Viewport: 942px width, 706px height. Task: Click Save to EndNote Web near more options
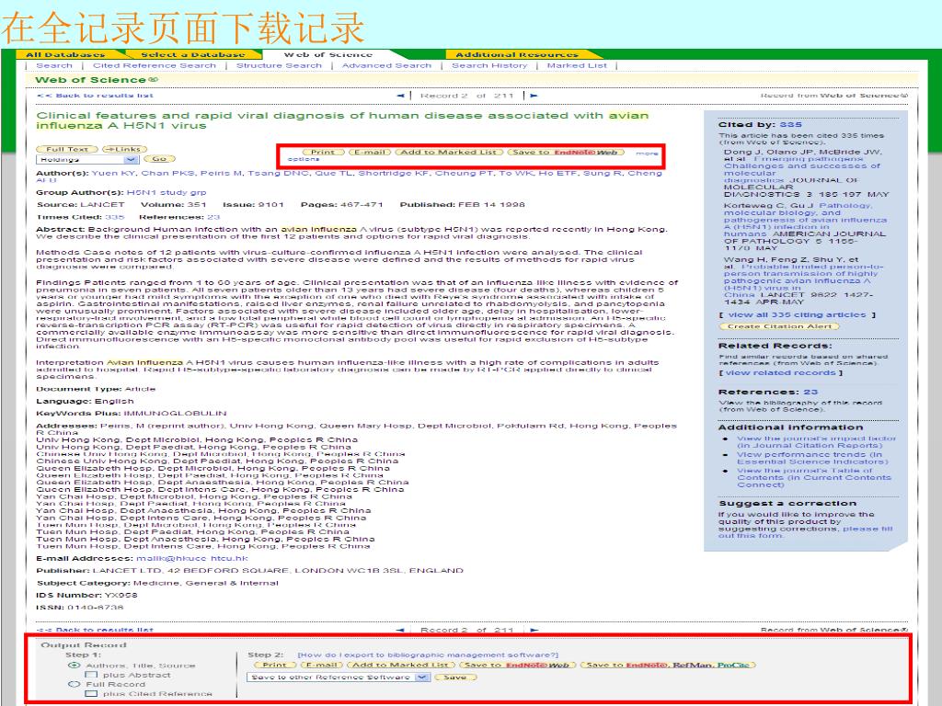point(566,152)
